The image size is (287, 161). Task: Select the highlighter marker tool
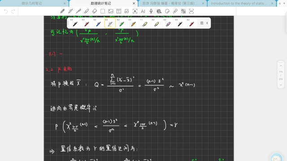pyautogui.click(x=87, y=11)
